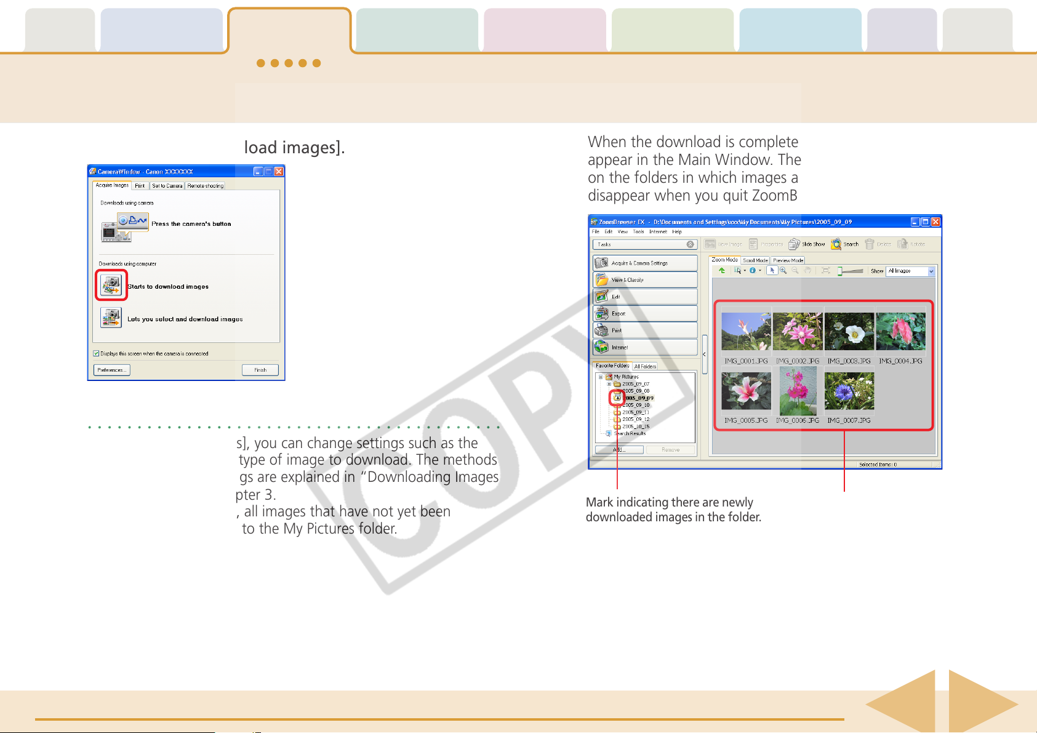Open the View & Classify task

(645, 279)
